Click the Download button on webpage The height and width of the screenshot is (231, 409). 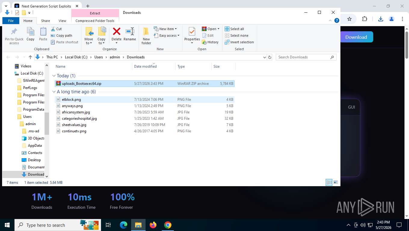[x=356, y=37]
